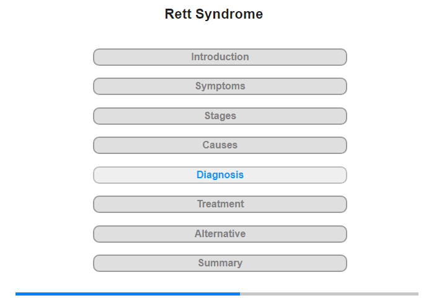Click the blue filled part of progress bar
Screen dimensions: 434x298
click(x=128, y=294)
